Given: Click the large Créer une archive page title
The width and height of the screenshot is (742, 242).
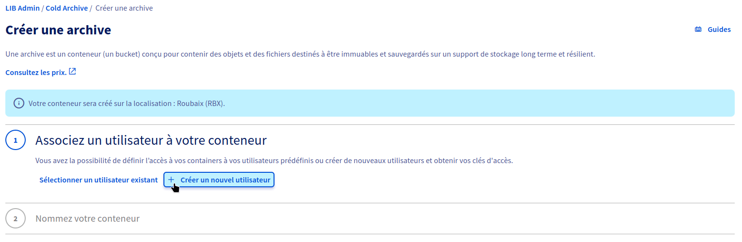Looking at the screenshot, I should [x=58, y=30].
